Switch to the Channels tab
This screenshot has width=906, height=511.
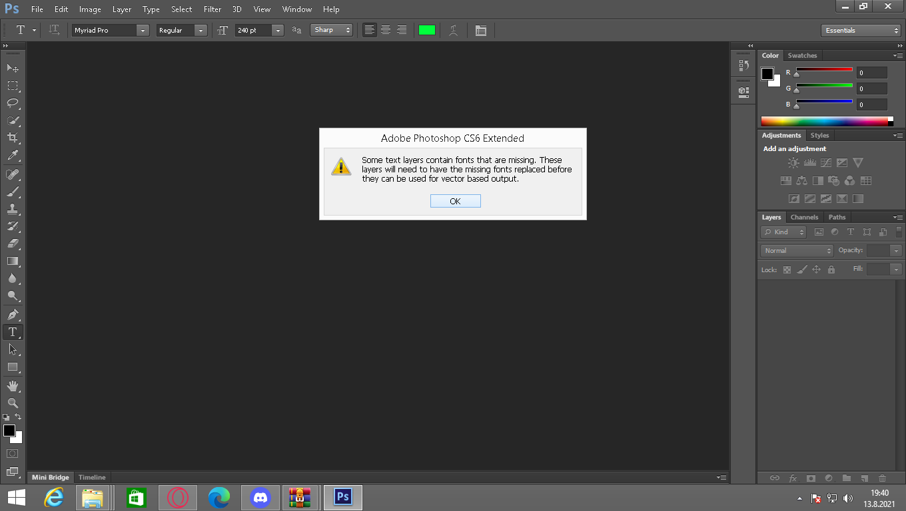804,217
